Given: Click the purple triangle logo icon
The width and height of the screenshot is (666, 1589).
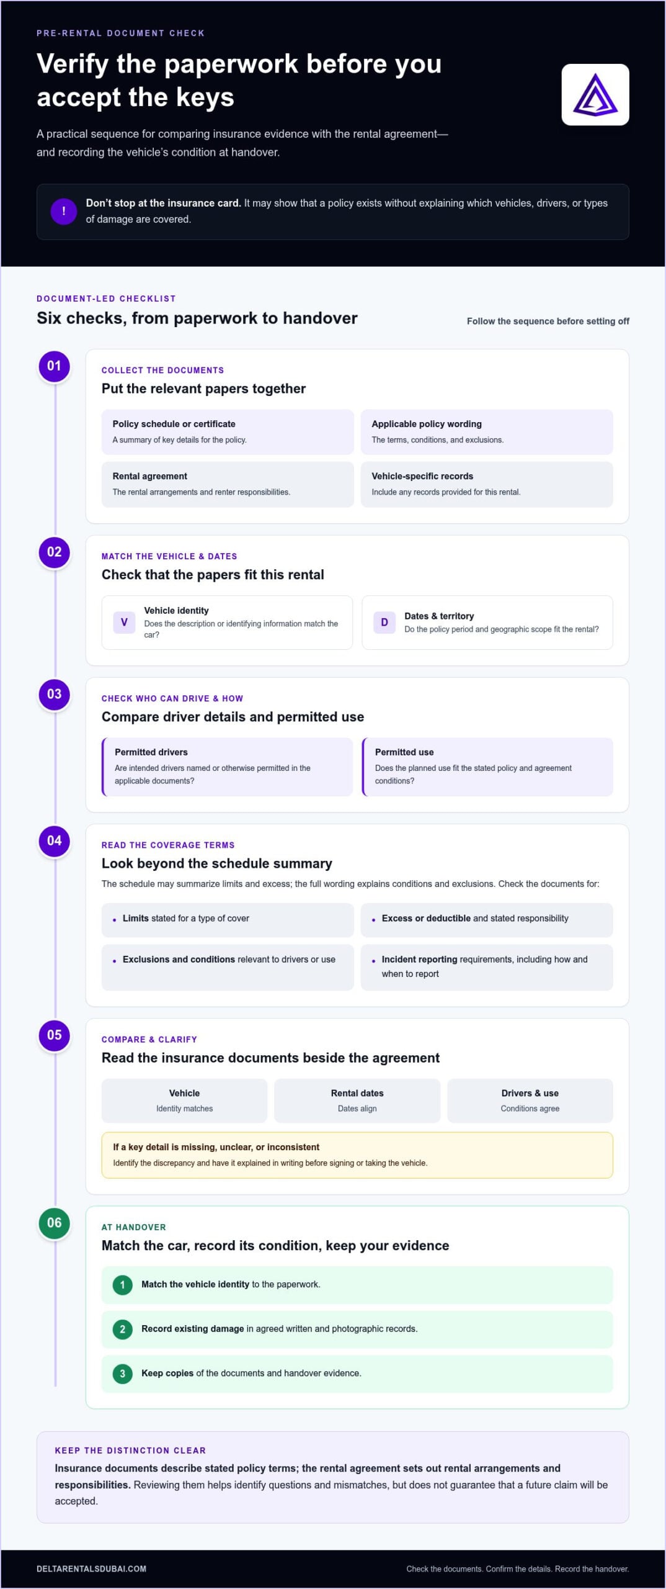Looking at the screenshot, I should (595, 94).
